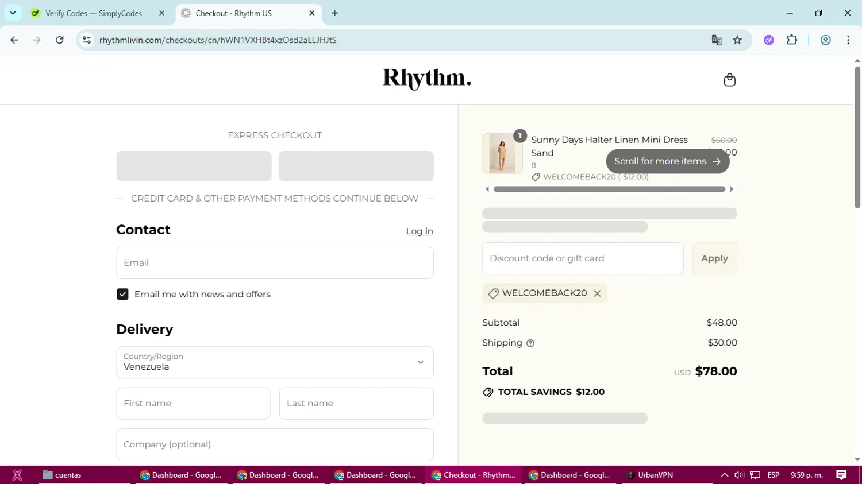This screenshot has height=484, width=862.
Task: Close the Checkout Rhythm US tab
Action: [312, 13]
